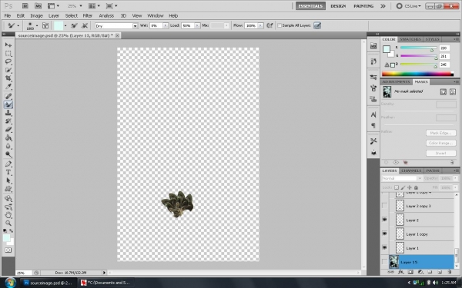Select the History Brush tool
This screenshot has height=288, width=462.
[8, 121]
